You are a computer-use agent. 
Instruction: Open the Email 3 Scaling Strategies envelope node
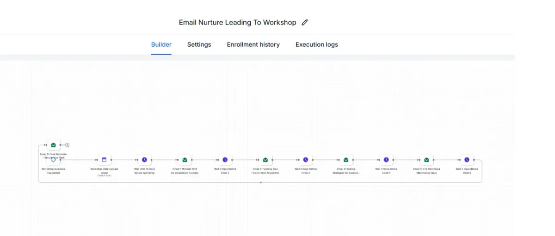[x=346, y=160]
